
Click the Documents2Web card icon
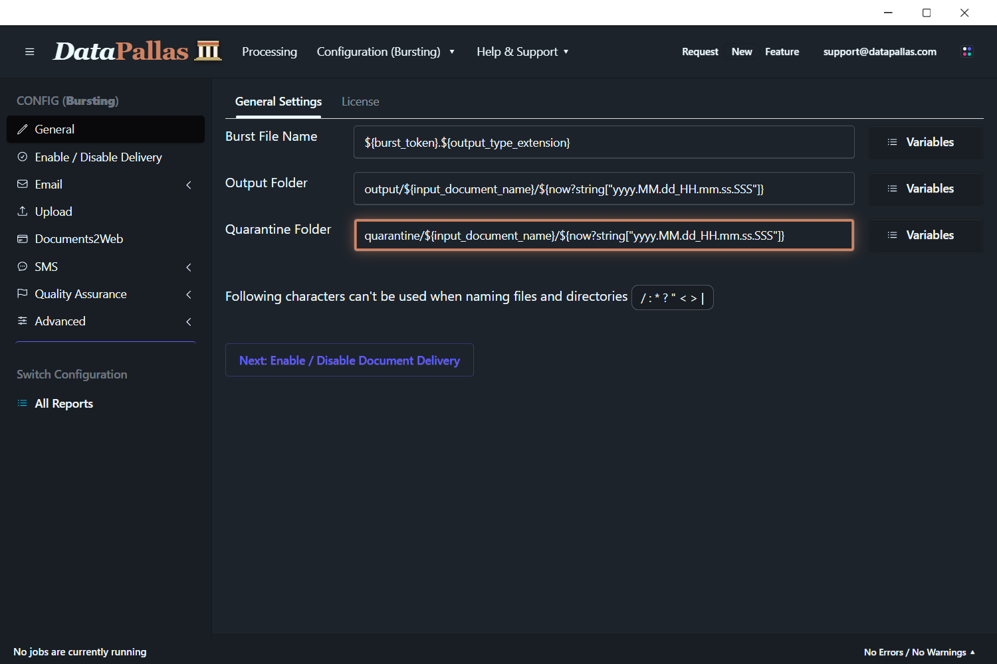[23, 239]
